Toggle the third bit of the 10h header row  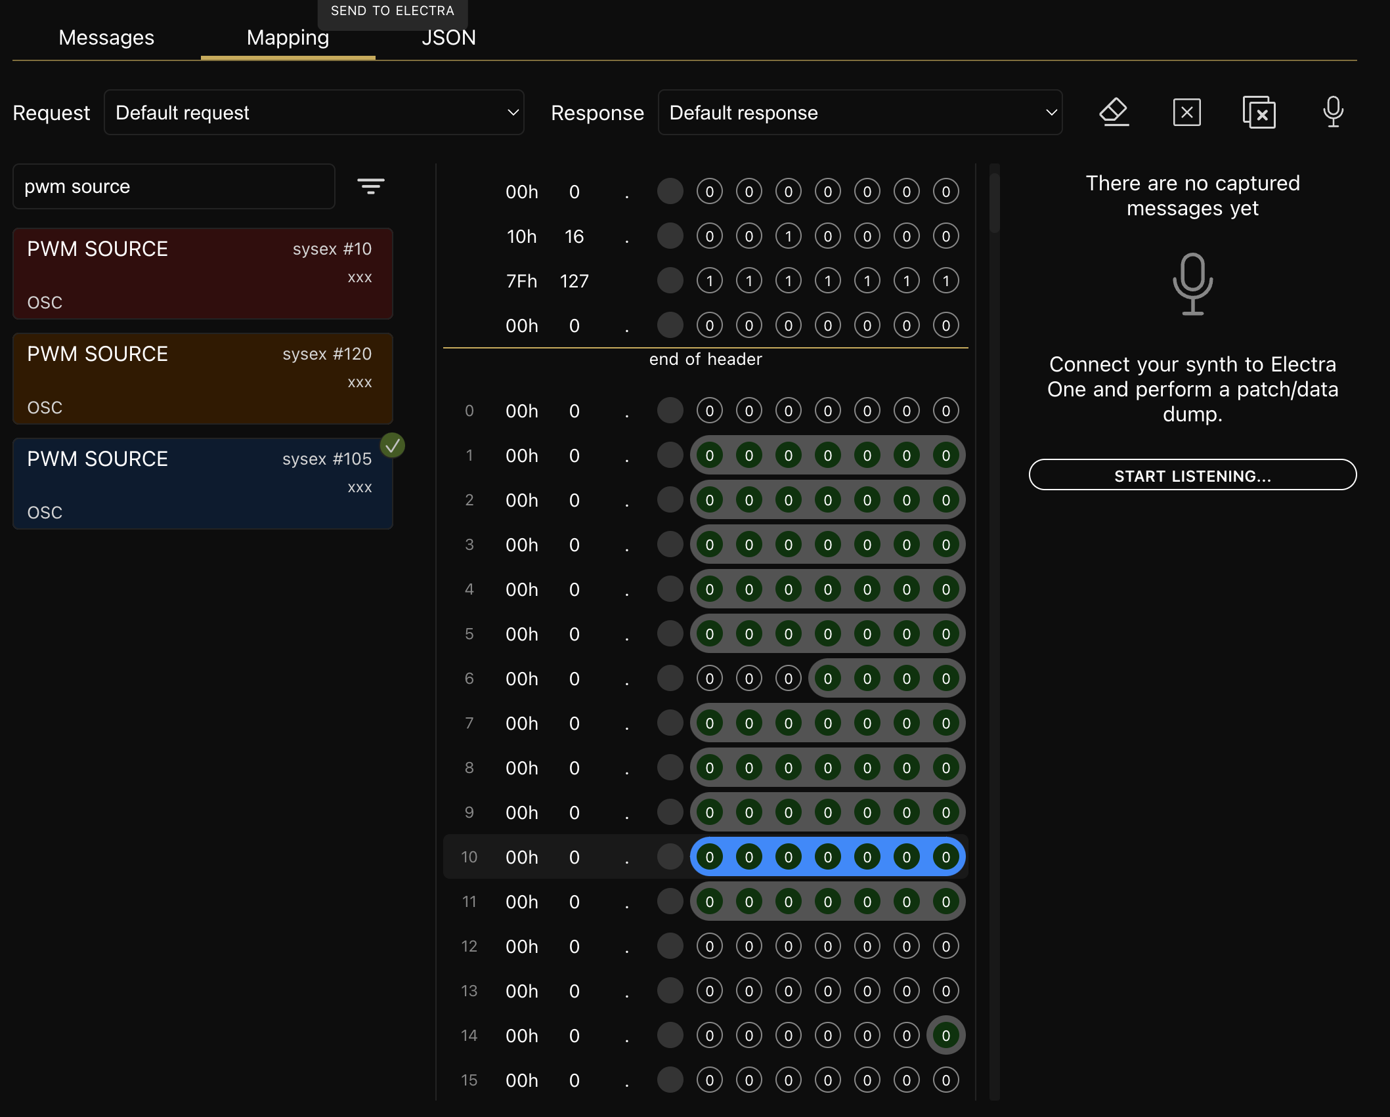pyautogui.click(x=788, y=236)
